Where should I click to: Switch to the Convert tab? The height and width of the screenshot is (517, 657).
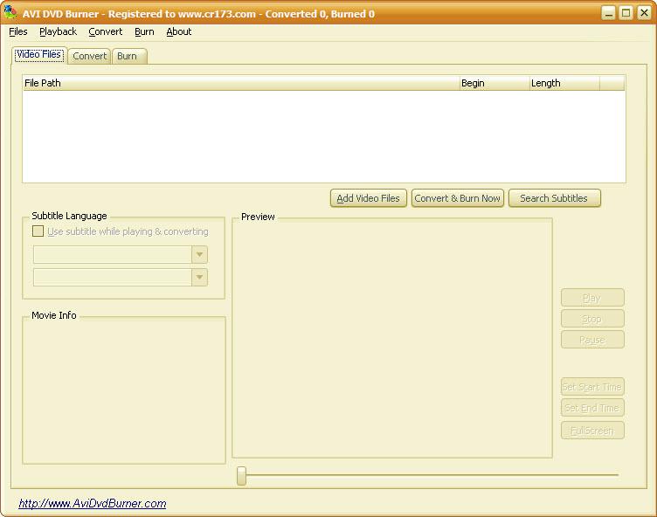pyautogui.click(x=89, y=56)
